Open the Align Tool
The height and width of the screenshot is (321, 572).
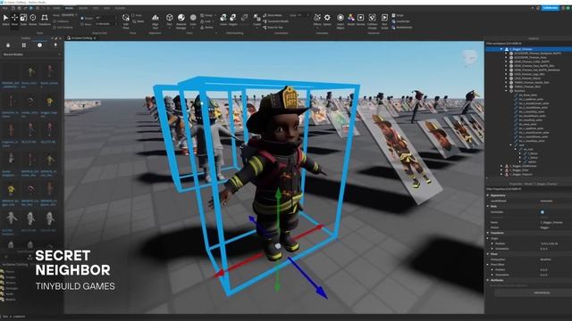pos(156,21)
